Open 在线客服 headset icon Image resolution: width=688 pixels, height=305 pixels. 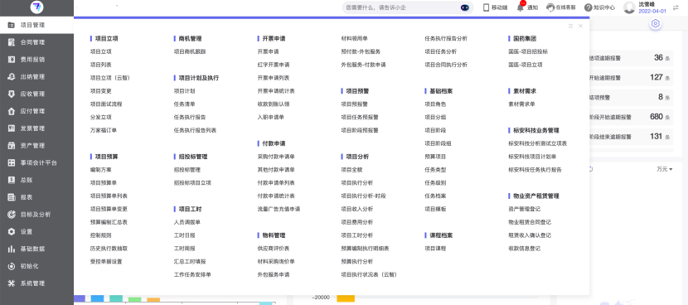click(x=550, y=7)
